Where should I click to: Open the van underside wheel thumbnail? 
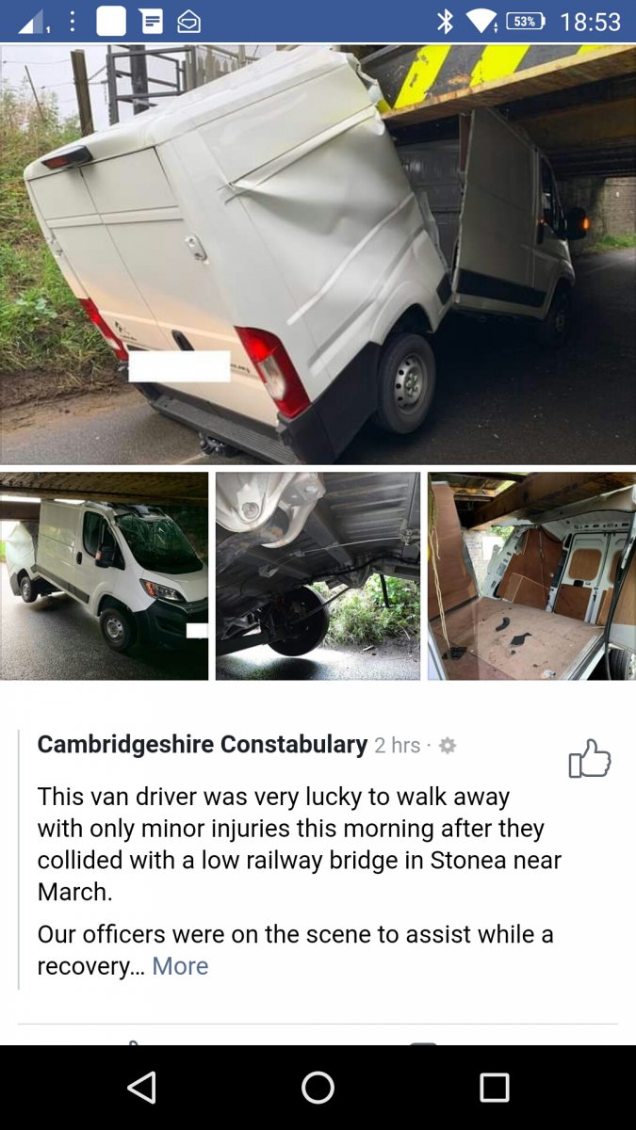(x=318, y=576)
